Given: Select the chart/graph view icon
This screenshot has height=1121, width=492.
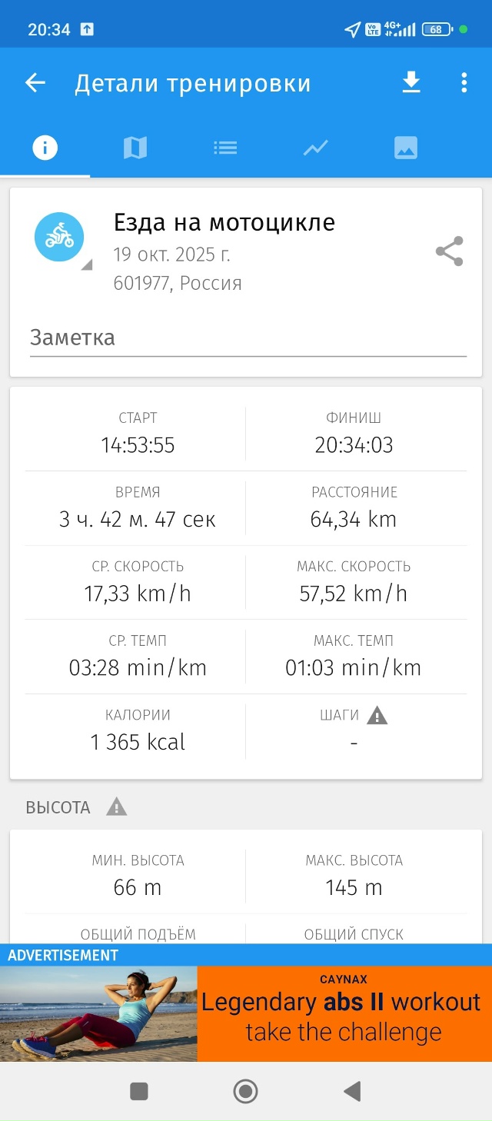Looking at the screenshot, I should tap(315, 147).
